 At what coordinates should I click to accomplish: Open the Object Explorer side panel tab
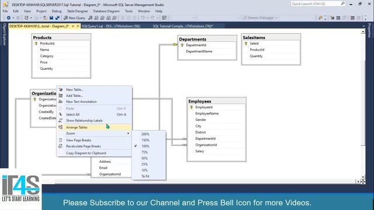point(4,34)
